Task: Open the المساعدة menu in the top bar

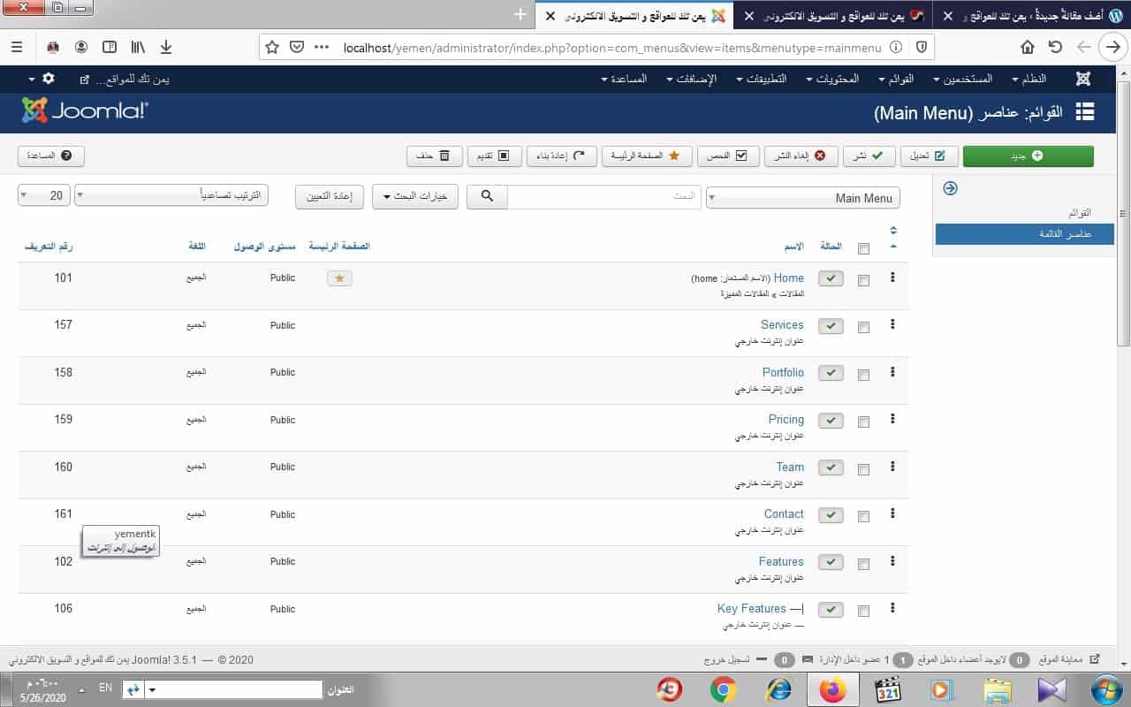Action: coord(624,79)
